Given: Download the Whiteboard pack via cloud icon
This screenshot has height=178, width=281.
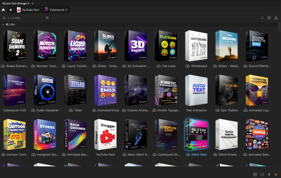Looking at the screenshot, I should pos(187,66).
